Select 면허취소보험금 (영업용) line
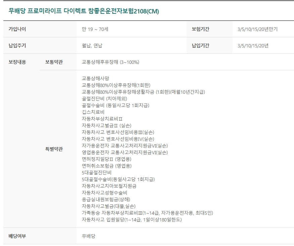 [x=107, y=166]
